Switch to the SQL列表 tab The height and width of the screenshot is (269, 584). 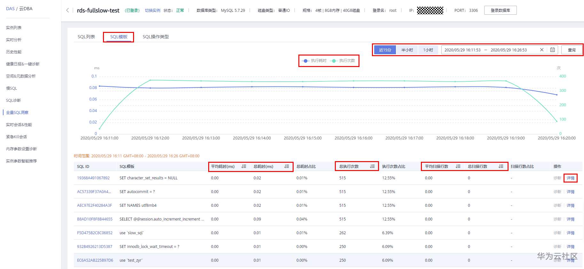(x=86, y=37)
